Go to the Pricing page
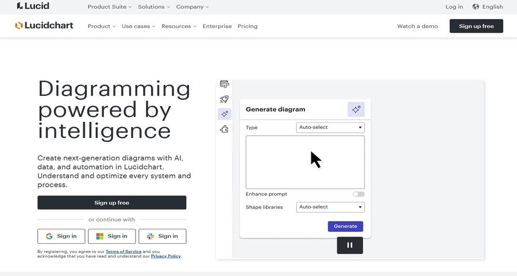The image size is (517, 276). click(248, 26)
